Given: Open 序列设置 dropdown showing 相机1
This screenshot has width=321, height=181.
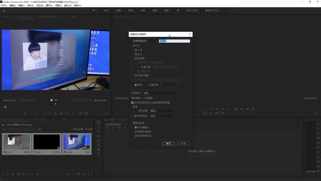Looking at the screenshot, I should pos(163,111).
